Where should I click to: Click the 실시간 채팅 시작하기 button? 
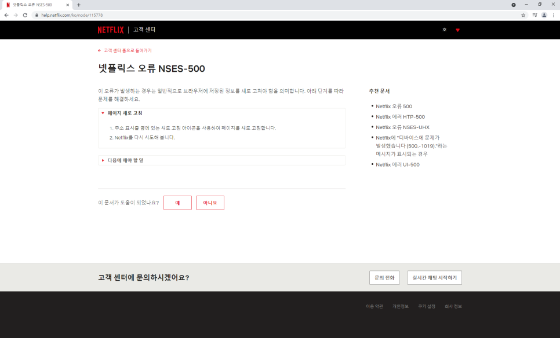(x=434, y=278)
